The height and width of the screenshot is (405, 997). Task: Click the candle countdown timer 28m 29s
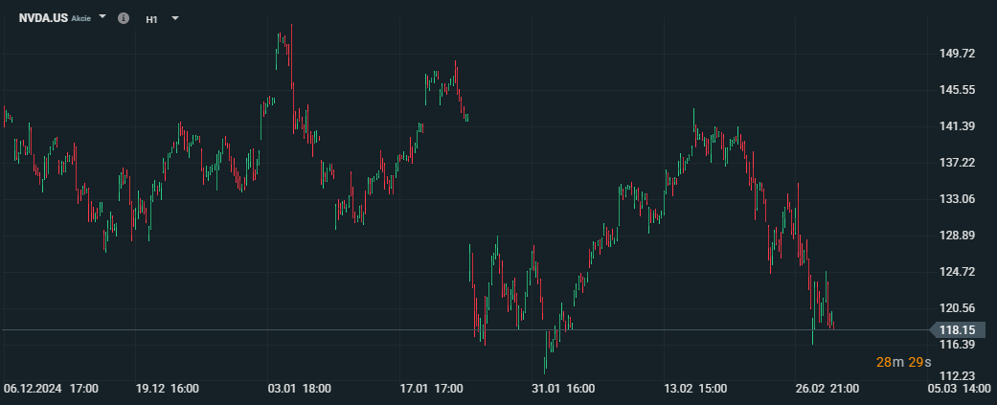pos(903,363)
